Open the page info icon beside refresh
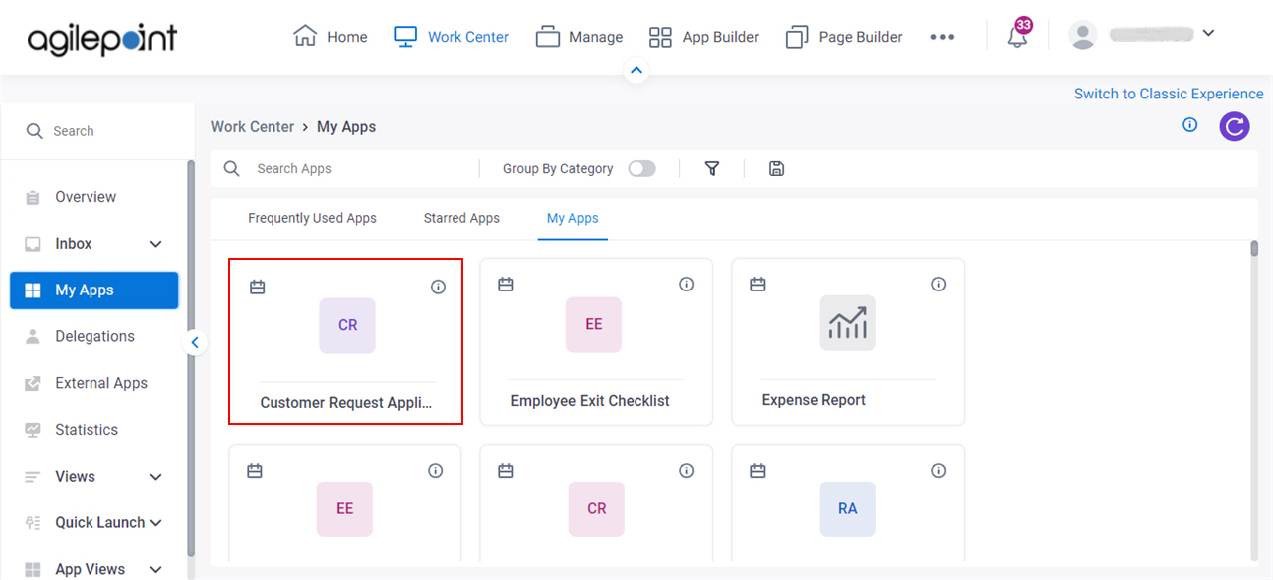The height and width of the screenshot is (580, 1273). pos(1189,125)
